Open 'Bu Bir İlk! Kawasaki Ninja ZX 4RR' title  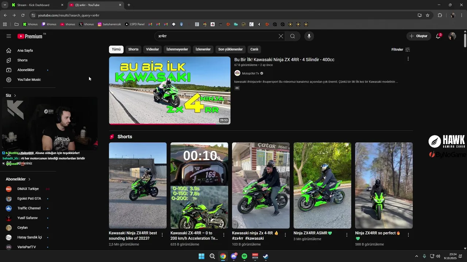point(284,60)
